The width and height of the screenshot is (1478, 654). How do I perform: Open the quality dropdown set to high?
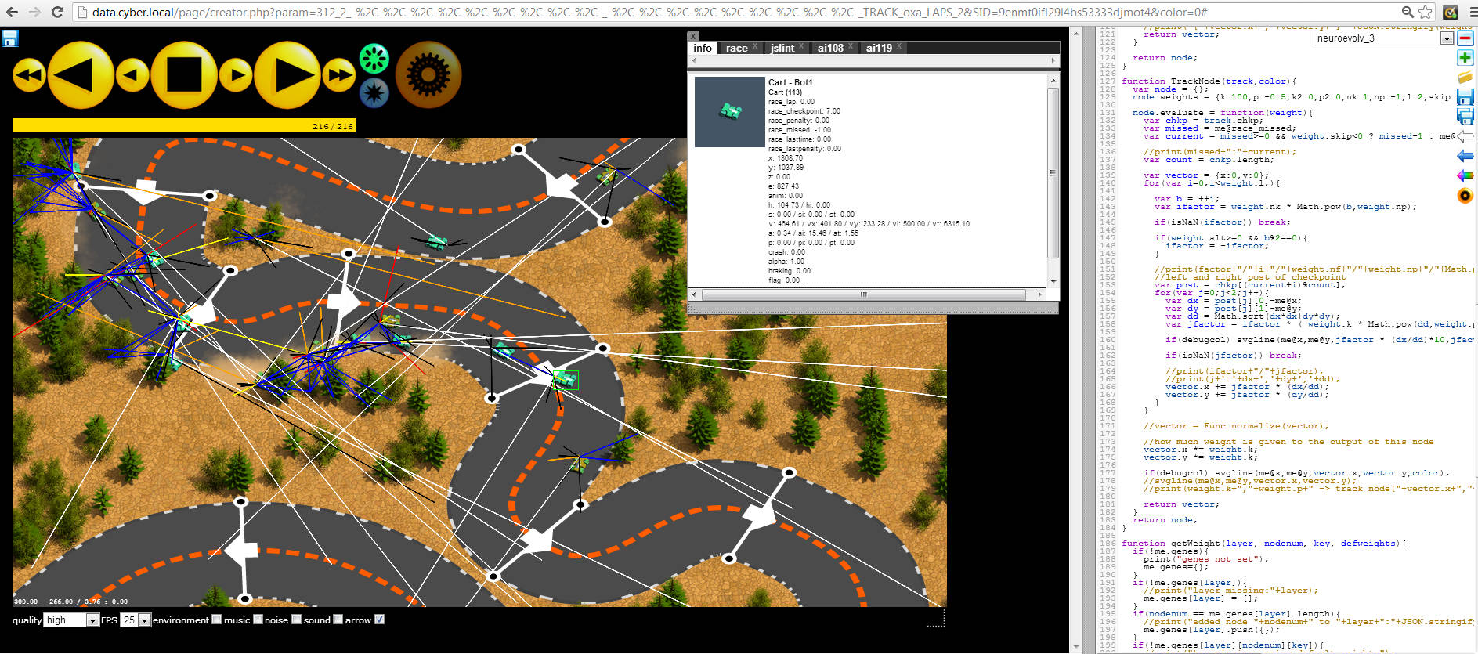point(71,620)
